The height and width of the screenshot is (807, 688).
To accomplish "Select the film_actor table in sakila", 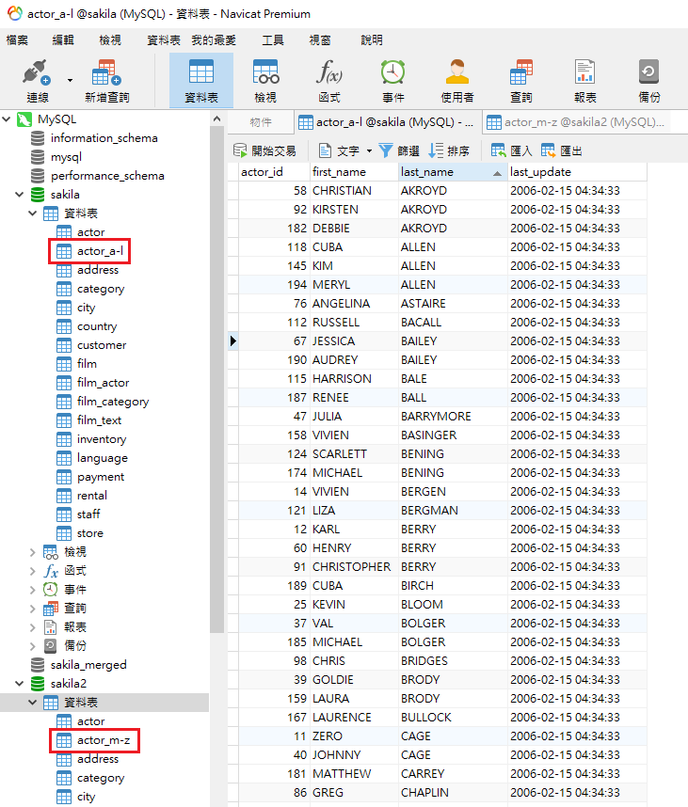I will pos(104,383).
